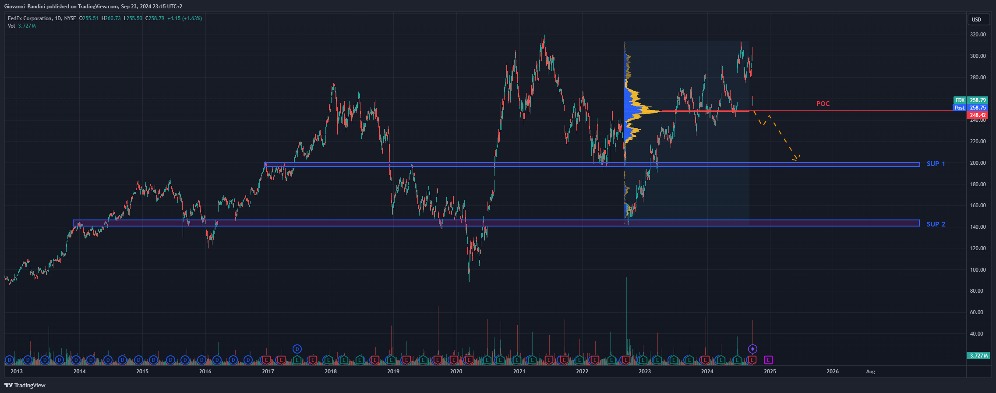Click the 2026 time axis label
The image size is (996, 393).
(833, 372)
